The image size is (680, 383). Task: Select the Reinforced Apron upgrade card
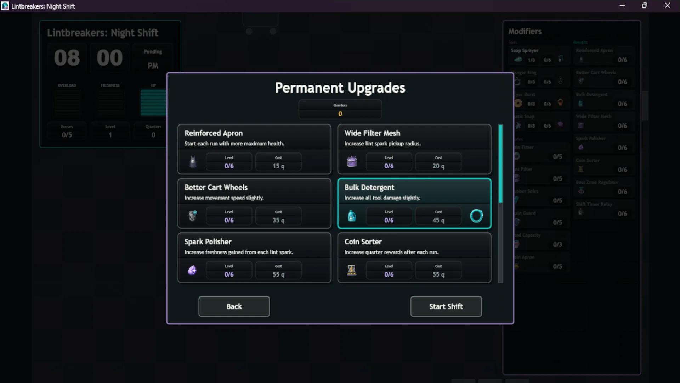tap(254, 149)
